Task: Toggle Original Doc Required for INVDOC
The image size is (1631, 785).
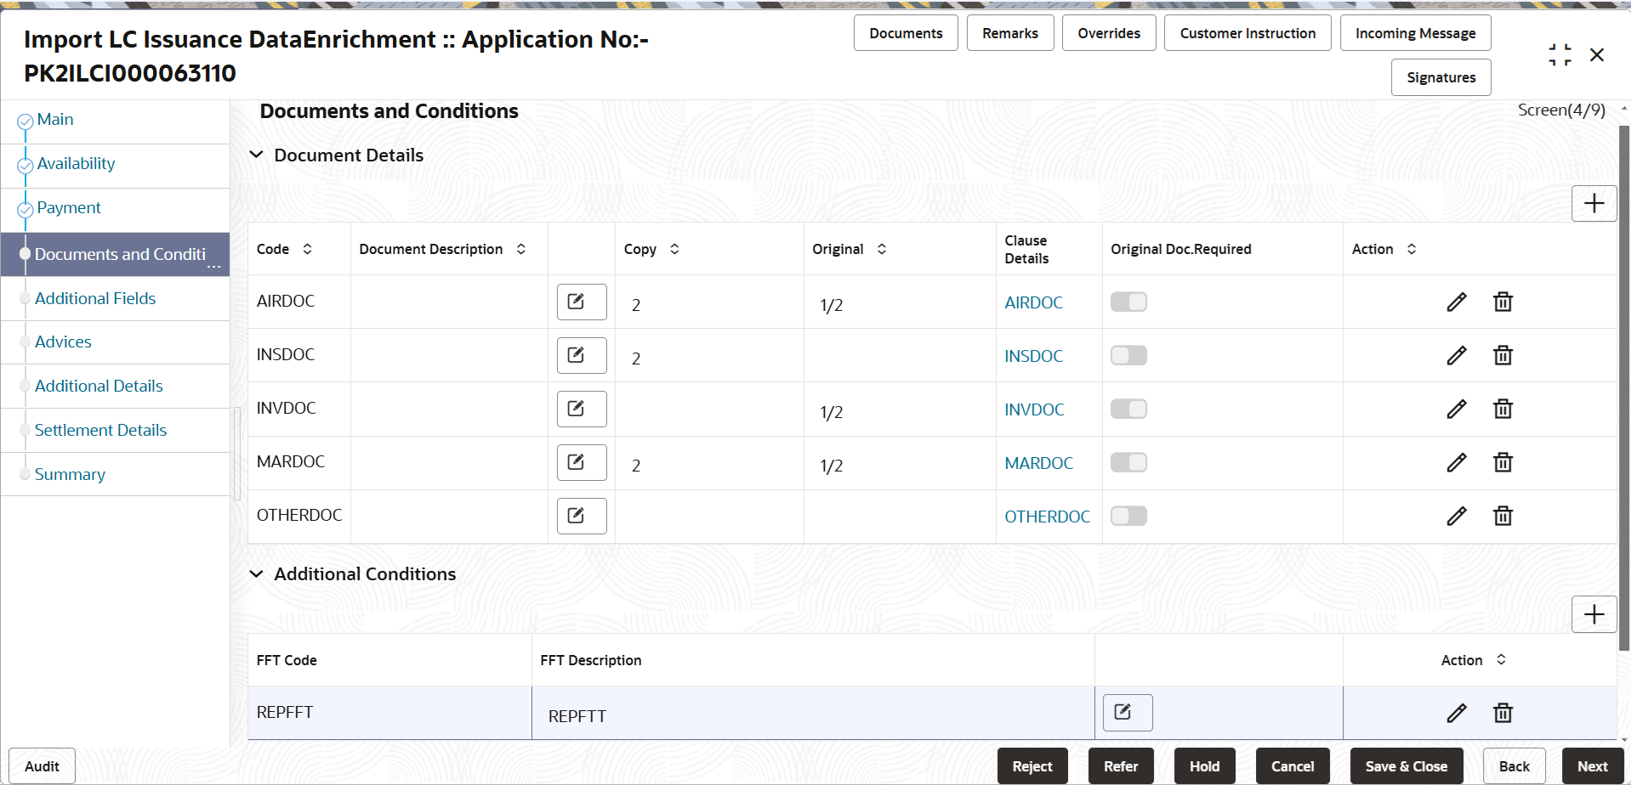Action: pyautogui.click(x=1128, y=409)
